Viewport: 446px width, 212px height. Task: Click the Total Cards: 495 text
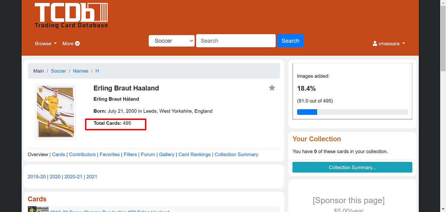click(112, 123)
